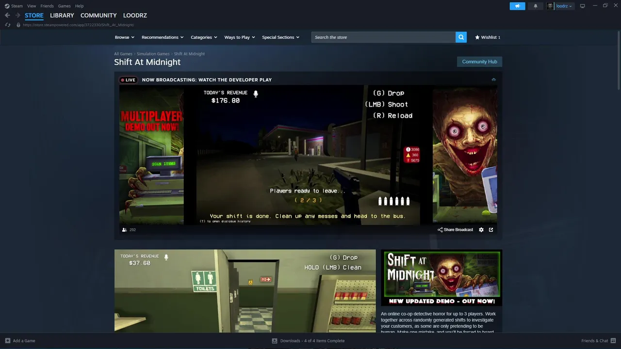This screenshot has height=349, width=621.
Task: Click the store URL address text
Action: click(x=78, y=25)
